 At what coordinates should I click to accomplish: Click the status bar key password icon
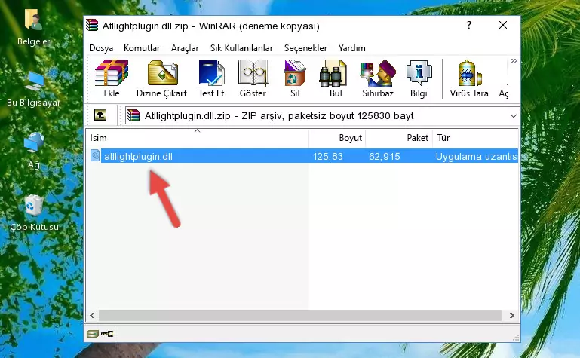point(107,334)
